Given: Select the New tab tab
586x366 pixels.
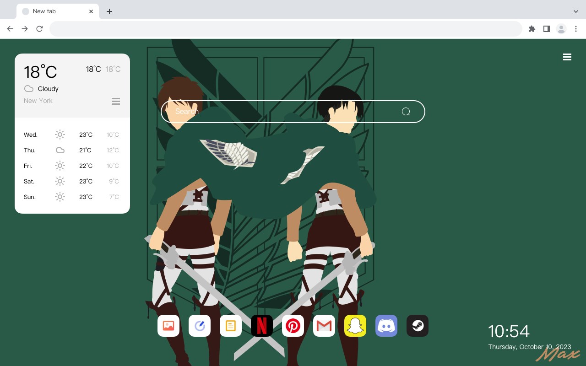Looking at the screenshot, I should coord(58,11).
